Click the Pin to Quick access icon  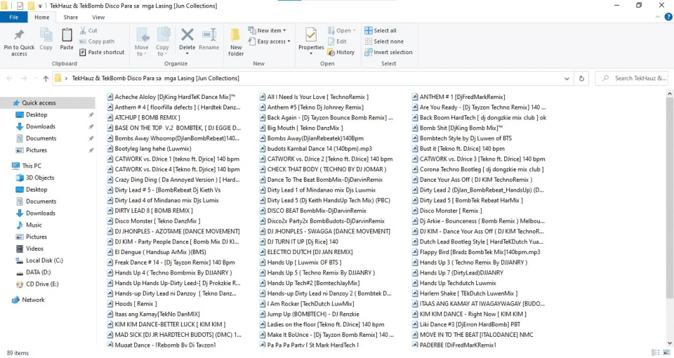(x=19, y=35)
